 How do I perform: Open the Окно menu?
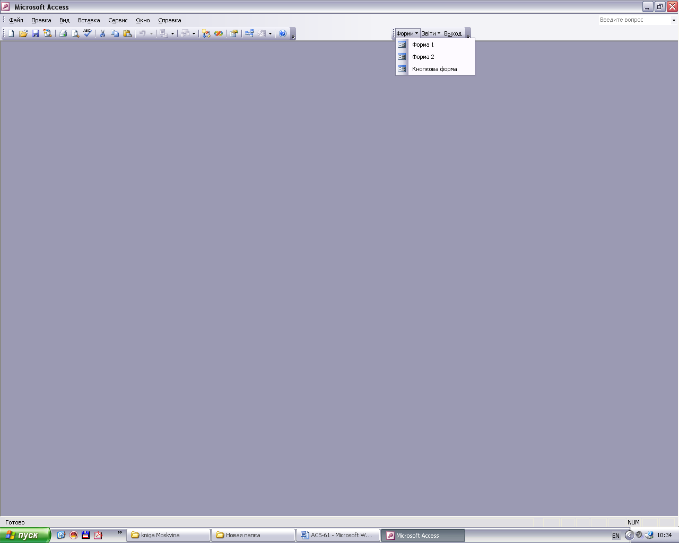(143, 20)
